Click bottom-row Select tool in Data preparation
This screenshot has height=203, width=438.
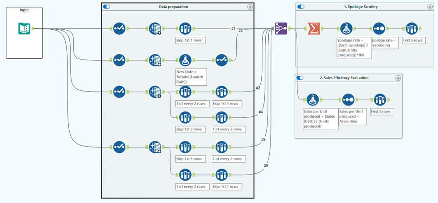pos(119,147)
